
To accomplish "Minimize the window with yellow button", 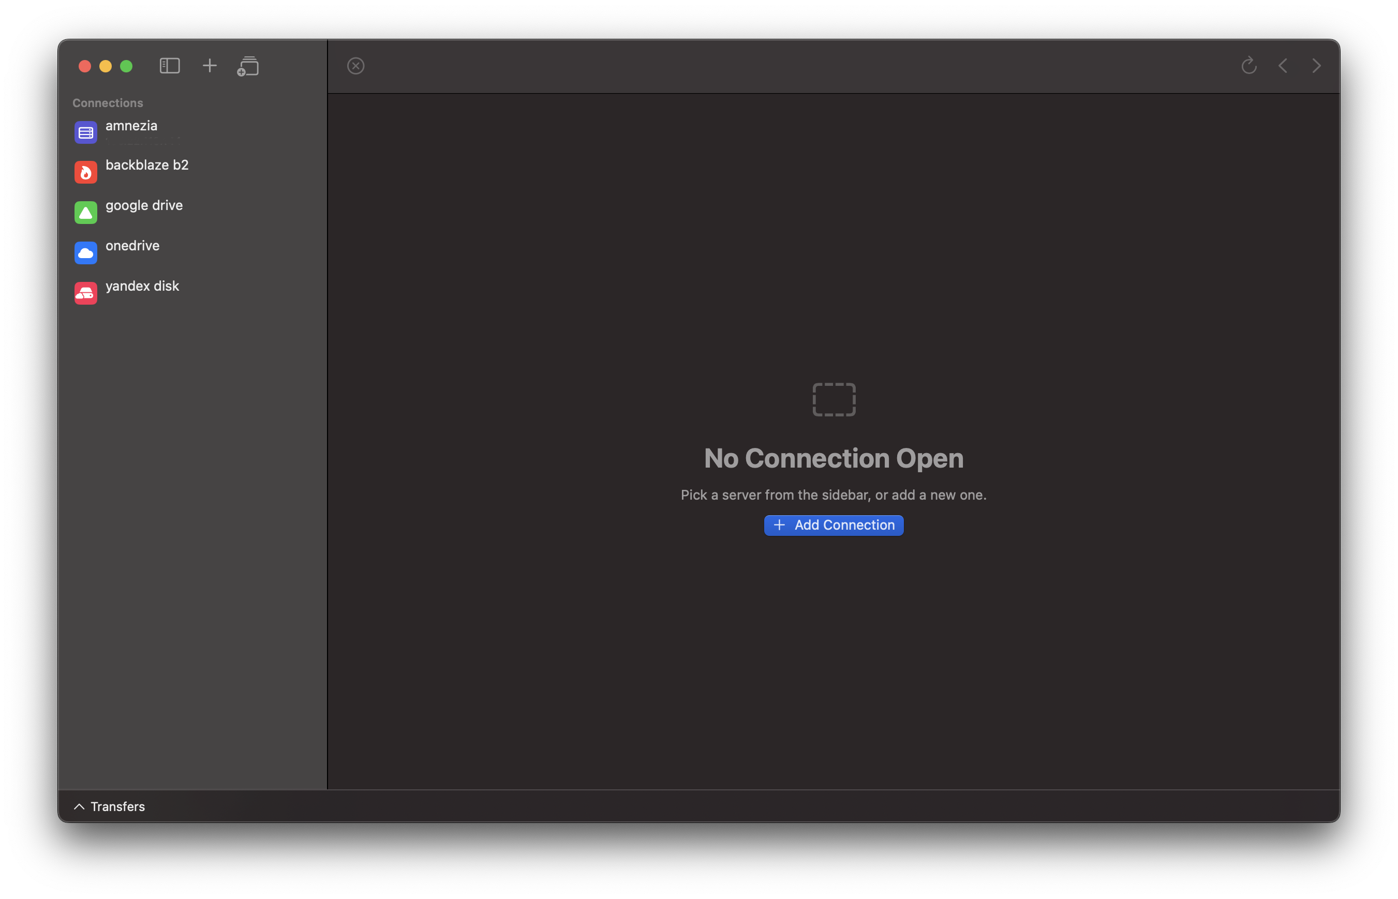I will (106, 66).
